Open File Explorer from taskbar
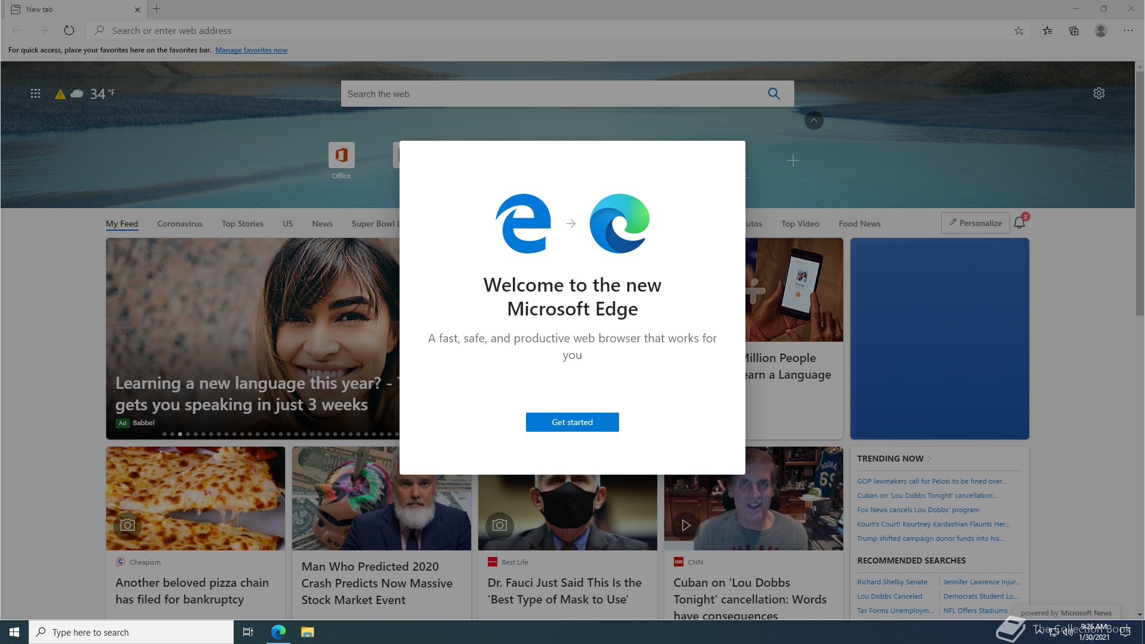Screen dimensions: 1145x644 [x=307, y=632]
